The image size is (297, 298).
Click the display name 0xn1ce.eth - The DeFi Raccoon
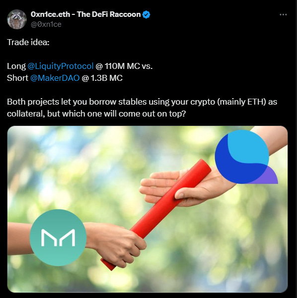[x=85, y=14]
